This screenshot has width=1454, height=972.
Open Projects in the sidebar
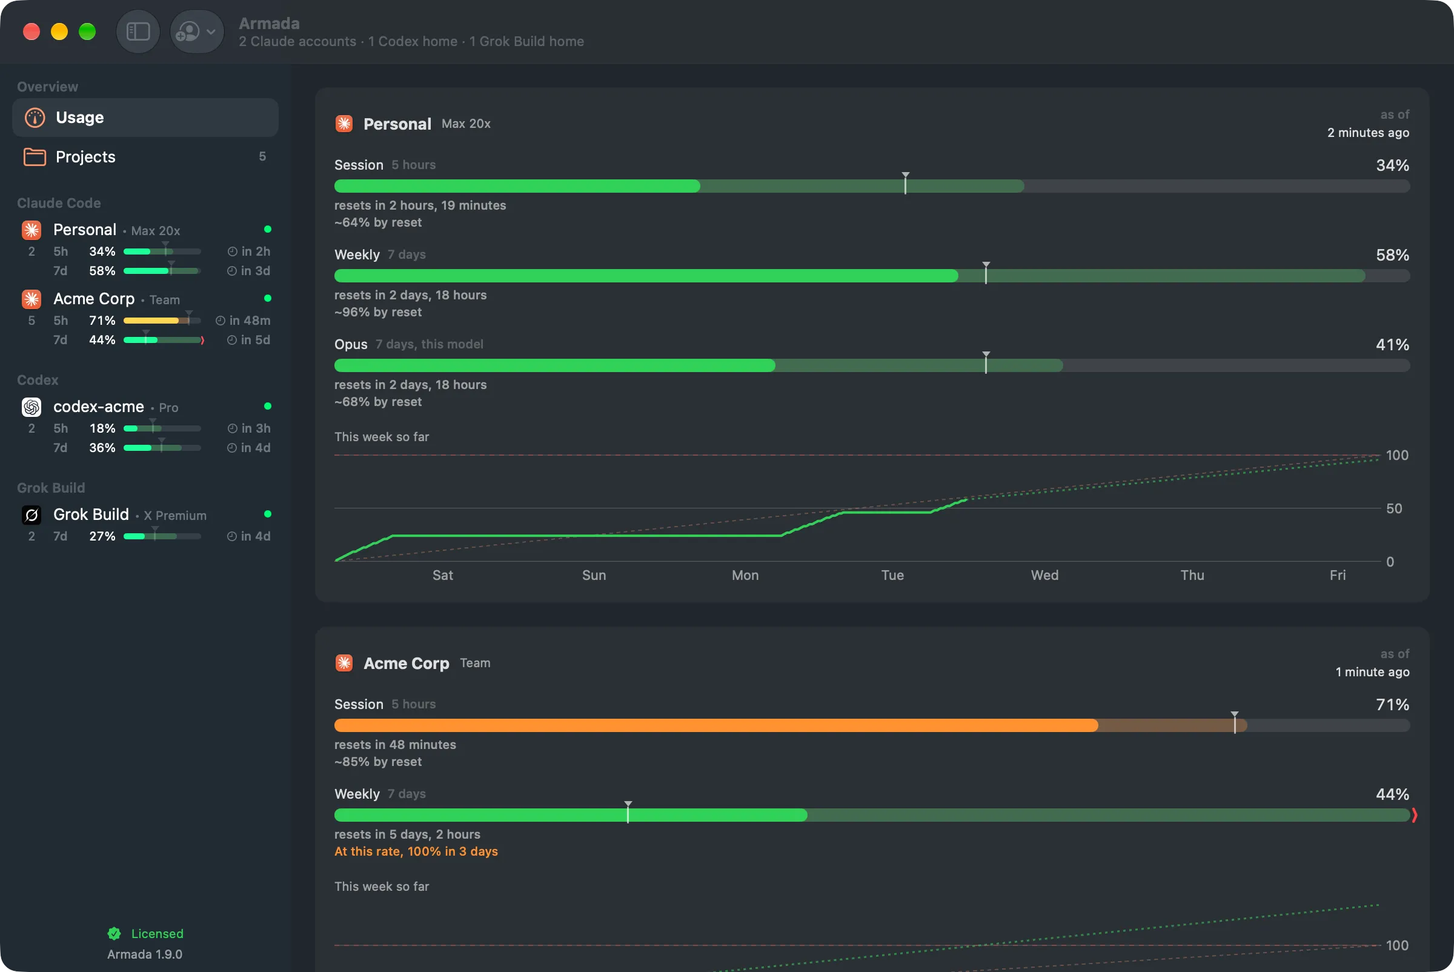(x=145, y=157)
